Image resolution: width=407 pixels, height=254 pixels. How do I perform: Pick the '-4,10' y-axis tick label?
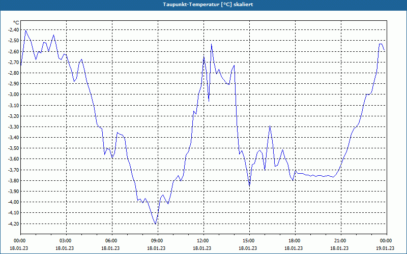coord(14,213)
